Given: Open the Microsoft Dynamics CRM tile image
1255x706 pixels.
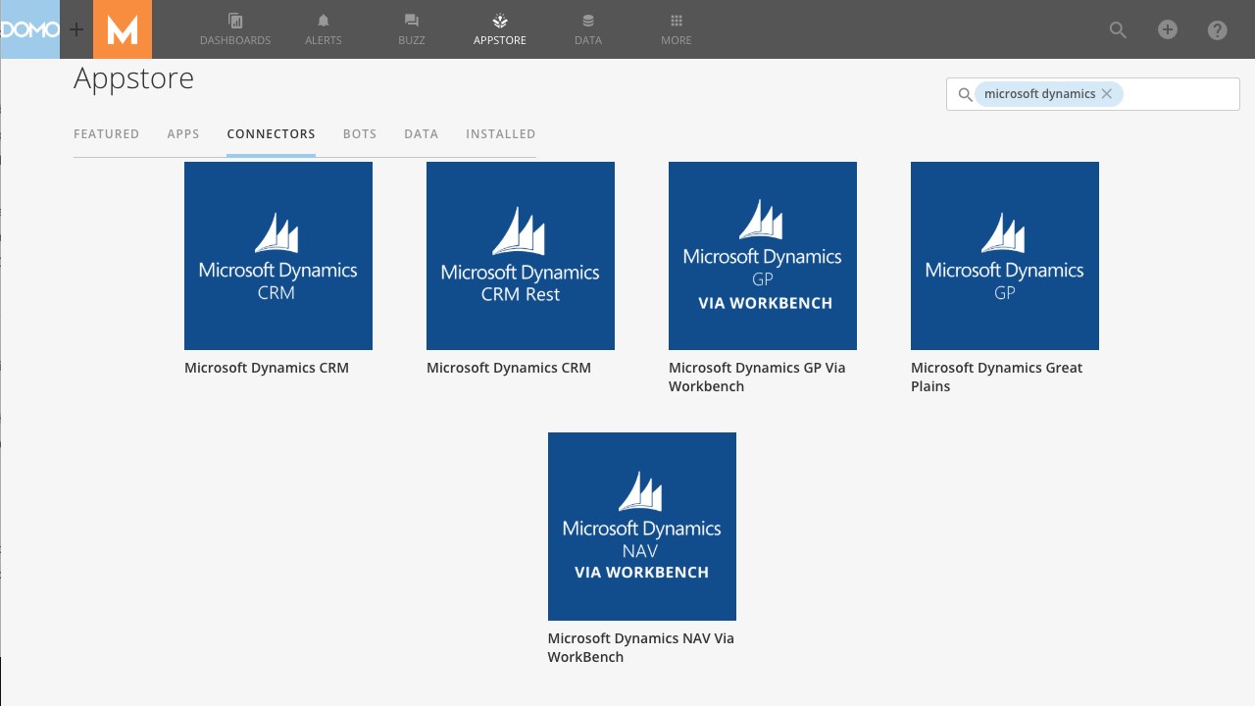Looking at the screenshot, I should (x=278, y=256).
